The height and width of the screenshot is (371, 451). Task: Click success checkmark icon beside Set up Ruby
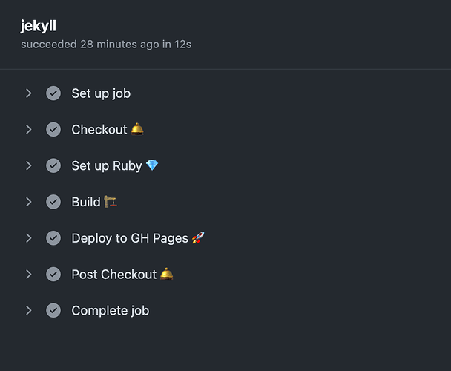pos(53,165)
